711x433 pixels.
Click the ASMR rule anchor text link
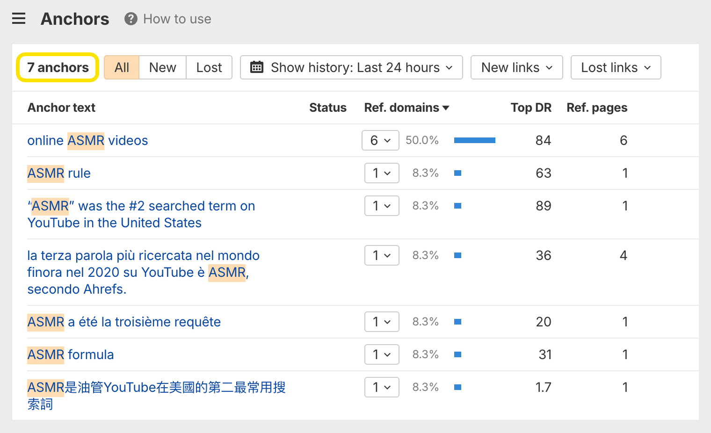point(58,173)
